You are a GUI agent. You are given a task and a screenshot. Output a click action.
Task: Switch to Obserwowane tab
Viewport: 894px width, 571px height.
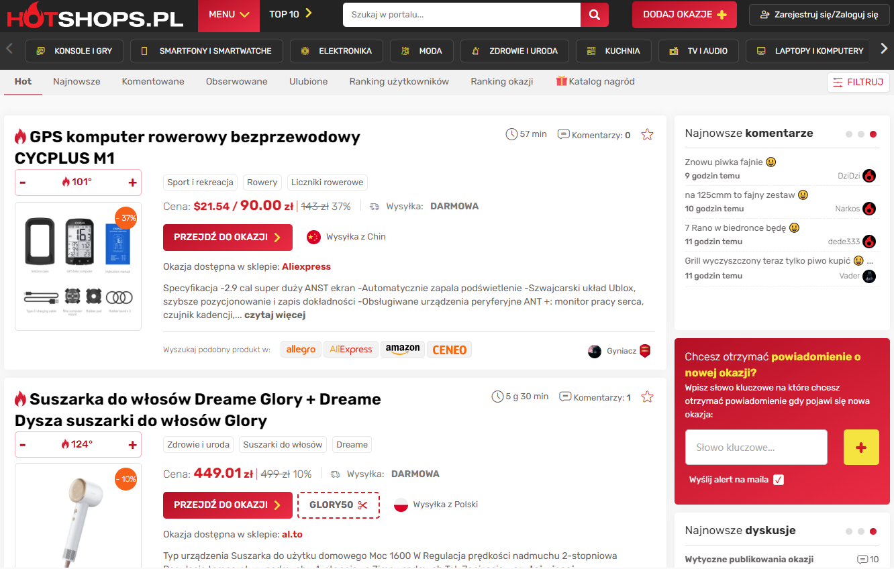pos(237,81)
